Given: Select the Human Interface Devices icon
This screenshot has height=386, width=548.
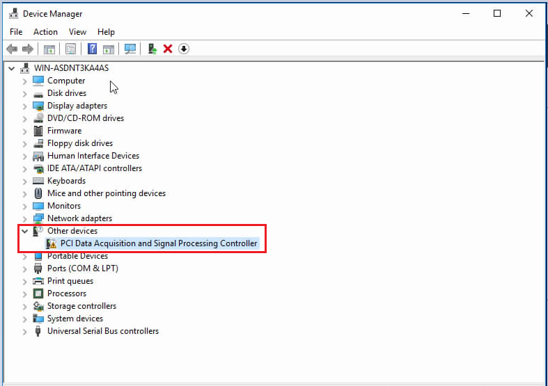Looking at the screenshot, I should click(38, 156).
